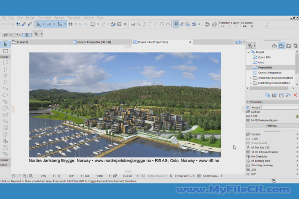Collapse the Properties panel section
Screen dimensions: 299x199
pos(248,102)
